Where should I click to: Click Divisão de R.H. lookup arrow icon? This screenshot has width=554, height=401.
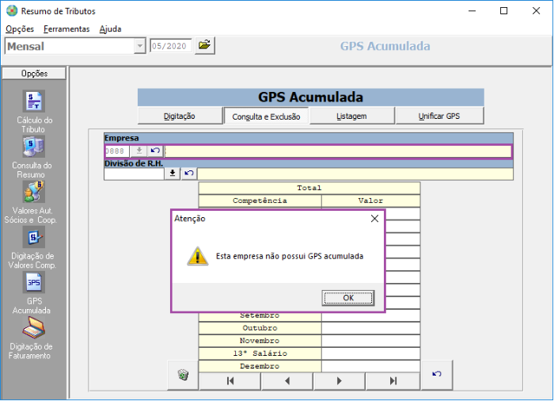(173, 173)
